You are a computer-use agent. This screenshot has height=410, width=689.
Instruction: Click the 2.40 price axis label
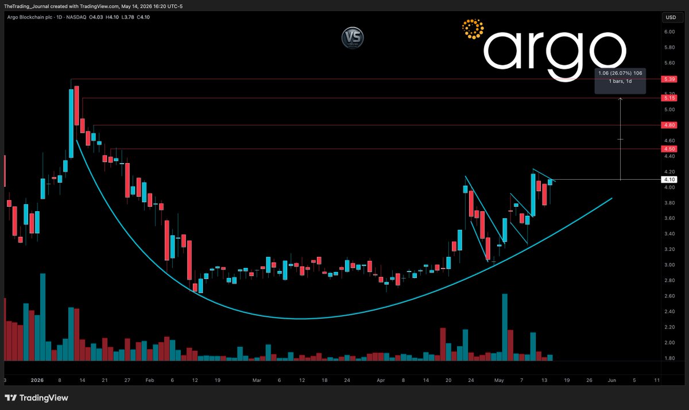(669, 311)
